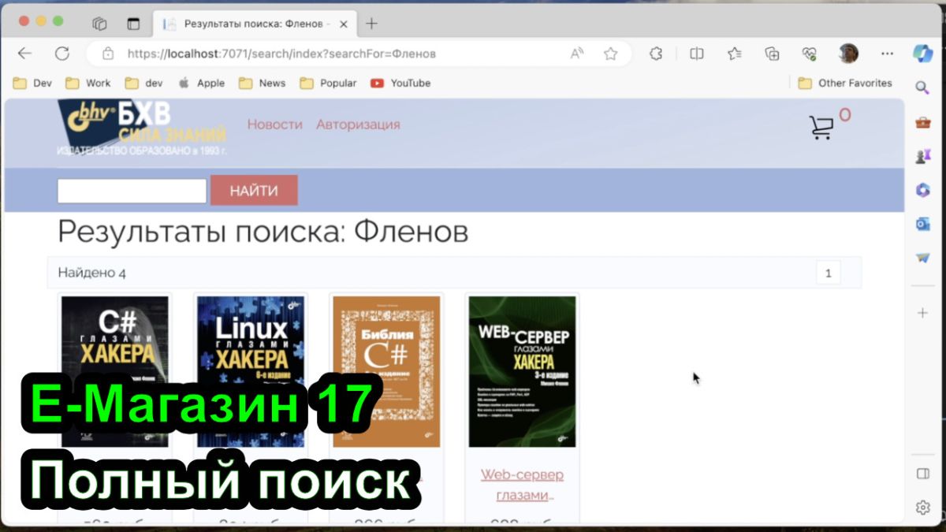946x532 pixels.
Task: Click the browser address bar URL
Action: [281, 54]
